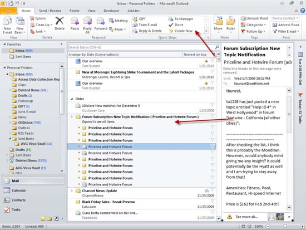Open the Address Book
The image size is (306, 230).
coord(286,25)
